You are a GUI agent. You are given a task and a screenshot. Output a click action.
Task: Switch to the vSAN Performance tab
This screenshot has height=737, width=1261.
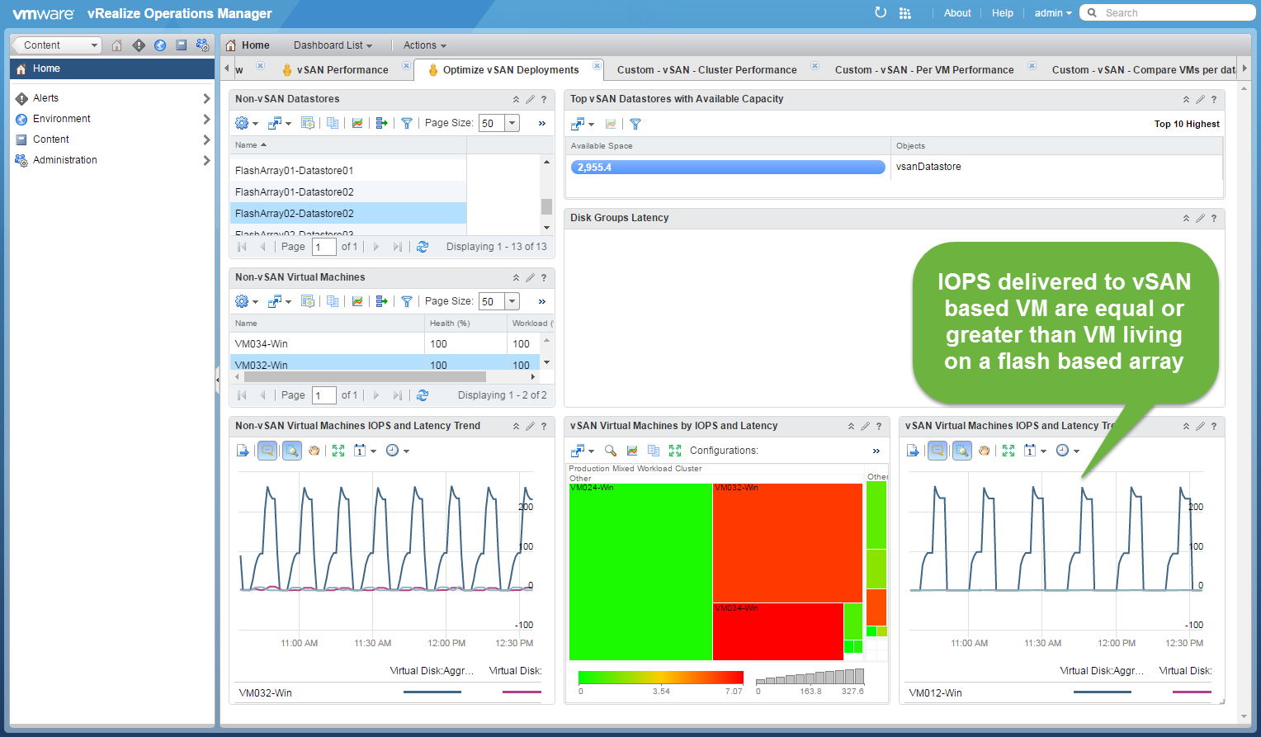[x=342, y=70]
